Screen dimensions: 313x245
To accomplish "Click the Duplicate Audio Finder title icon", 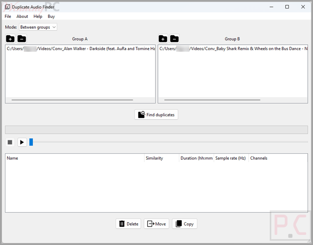I will 7,7.
